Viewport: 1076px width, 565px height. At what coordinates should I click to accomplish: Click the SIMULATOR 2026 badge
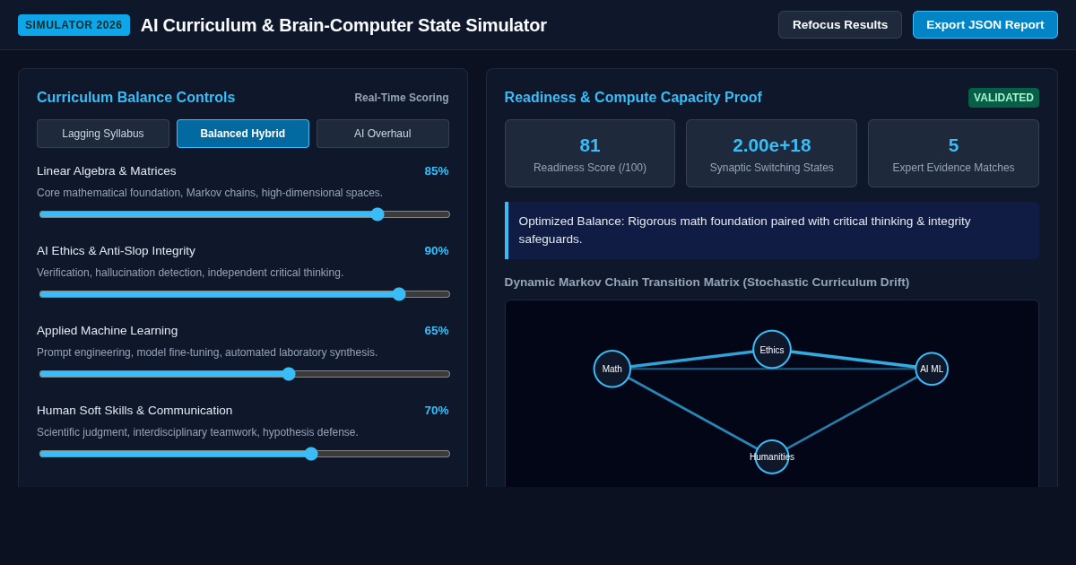74,25
